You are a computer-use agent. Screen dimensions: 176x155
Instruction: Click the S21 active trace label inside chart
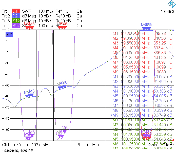9,34
